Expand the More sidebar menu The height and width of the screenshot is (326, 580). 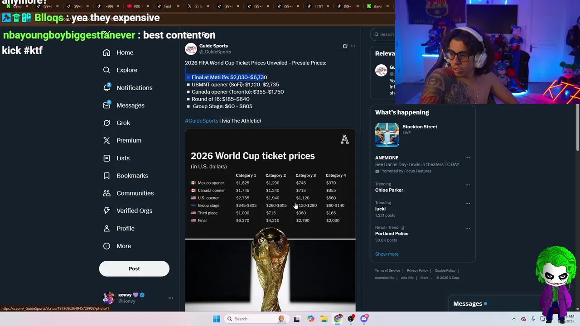pos(117,246)
